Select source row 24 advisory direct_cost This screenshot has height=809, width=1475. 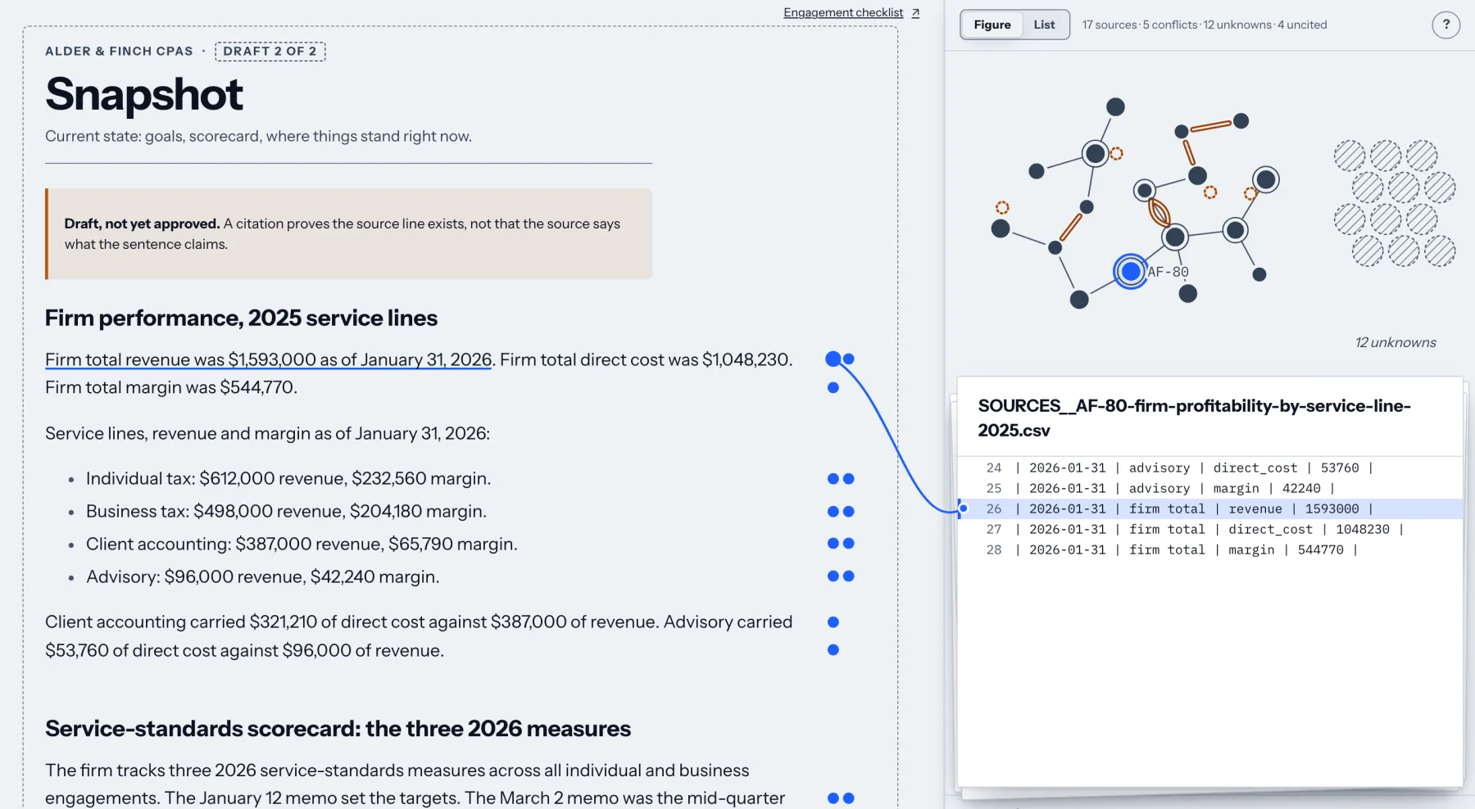point(1210,468)
